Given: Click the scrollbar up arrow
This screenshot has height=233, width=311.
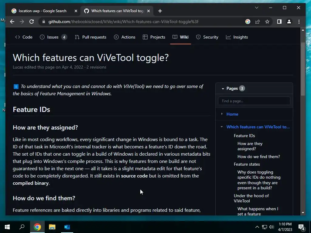Looking at the screenshot, I should coord(303,30).
